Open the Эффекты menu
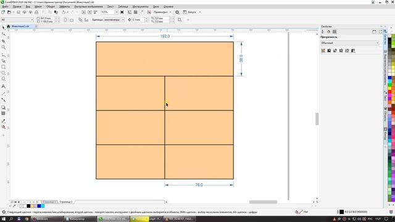 pyautogui.click(x=64, y=7)
